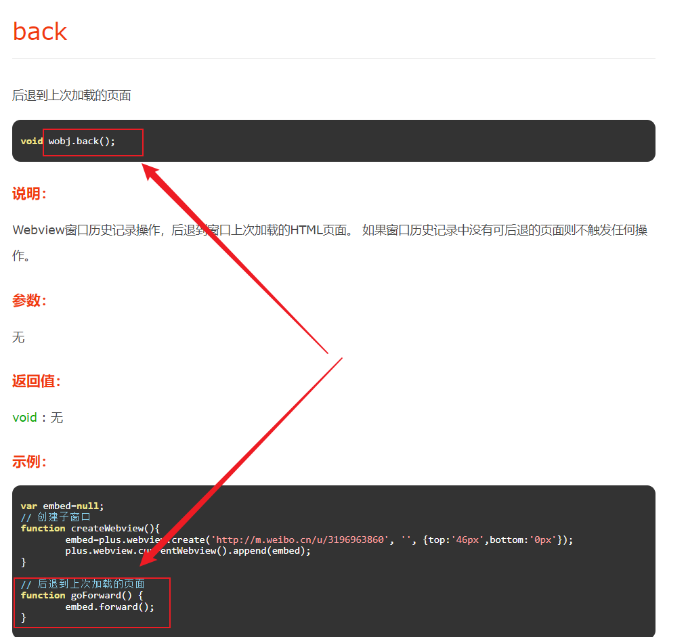
Task: Click the 说明 section heading
Action: coord(29,194)
